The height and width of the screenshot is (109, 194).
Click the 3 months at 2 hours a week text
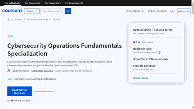pyautogui.click(x=151, y=59)
